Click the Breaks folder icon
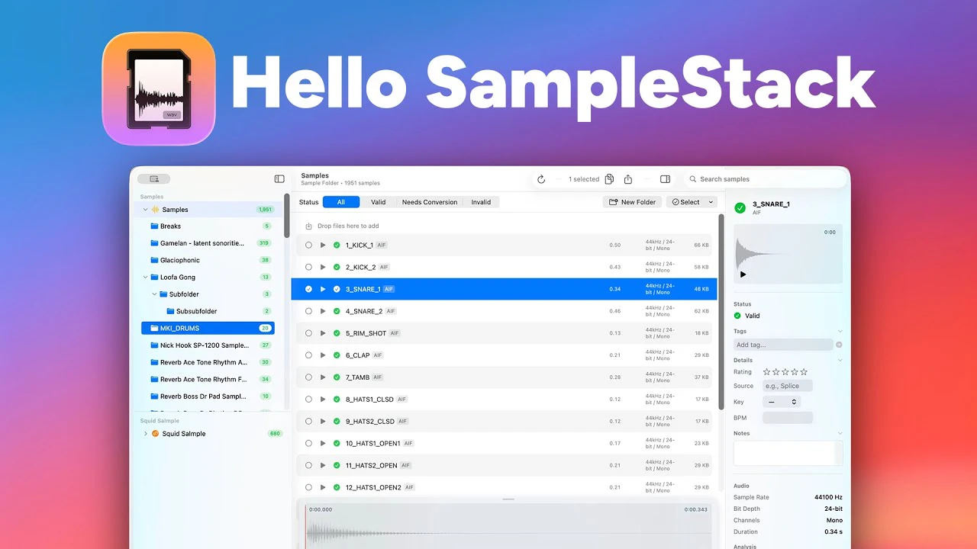Screen dimensions: 977x549 pos(154,226)
